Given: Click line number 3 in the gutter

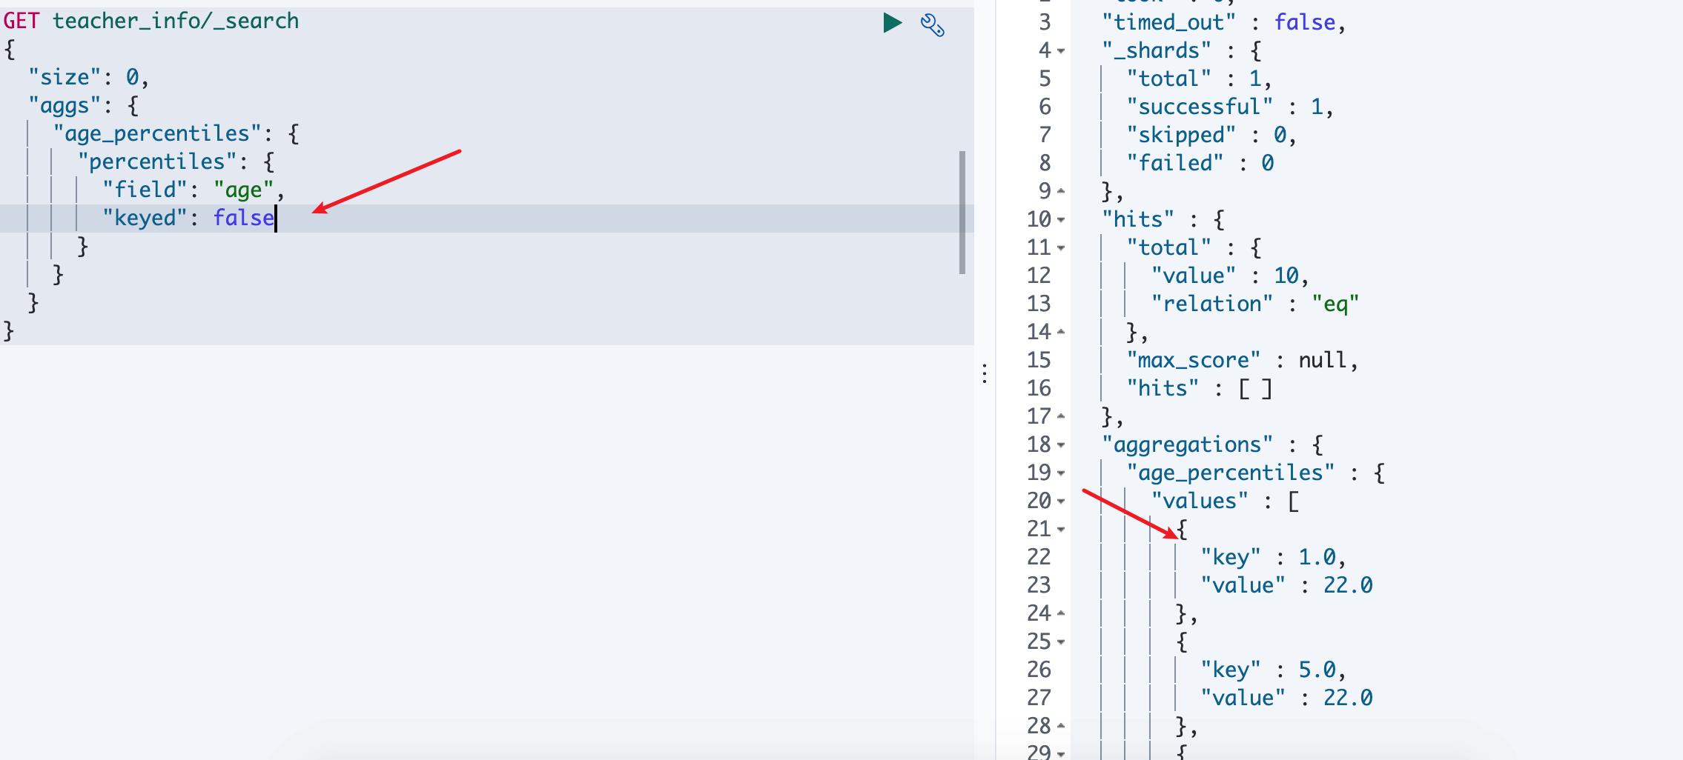Looking at the screenshot, I should [1045, 23].
